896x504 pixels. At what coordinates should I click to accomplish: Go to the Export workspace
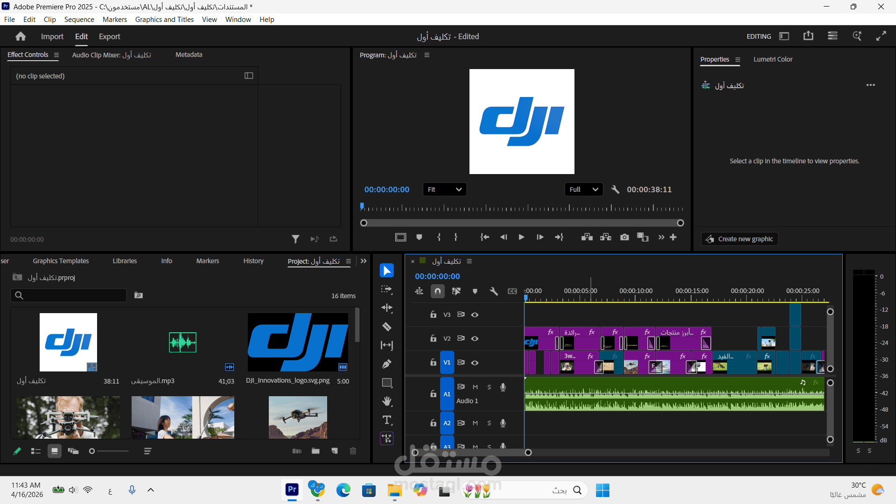pos(110,36)
